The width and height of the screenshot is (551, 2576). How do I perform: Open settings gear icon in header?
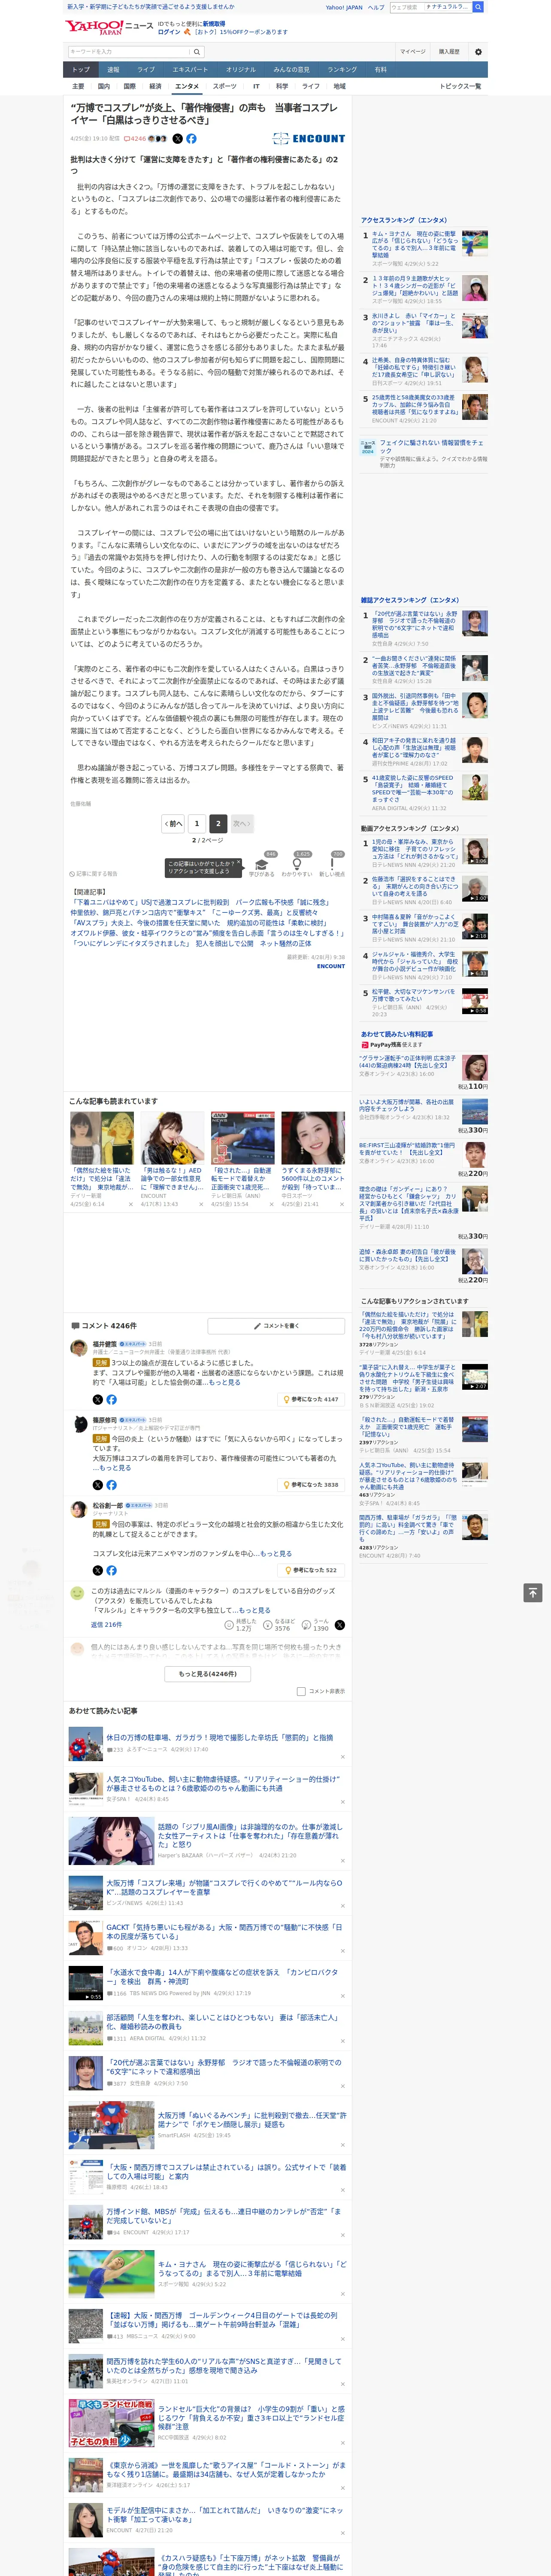pyautogui.click(x=478, y=52)
